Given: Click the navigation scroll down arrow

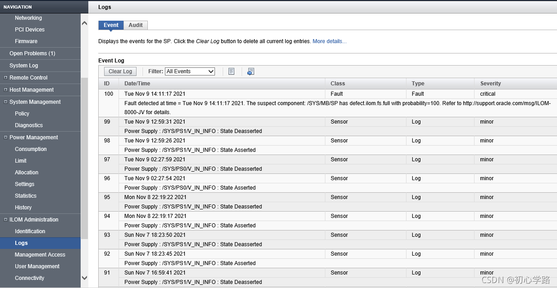Looking at the screenshot, I should (x=84, y=278).
